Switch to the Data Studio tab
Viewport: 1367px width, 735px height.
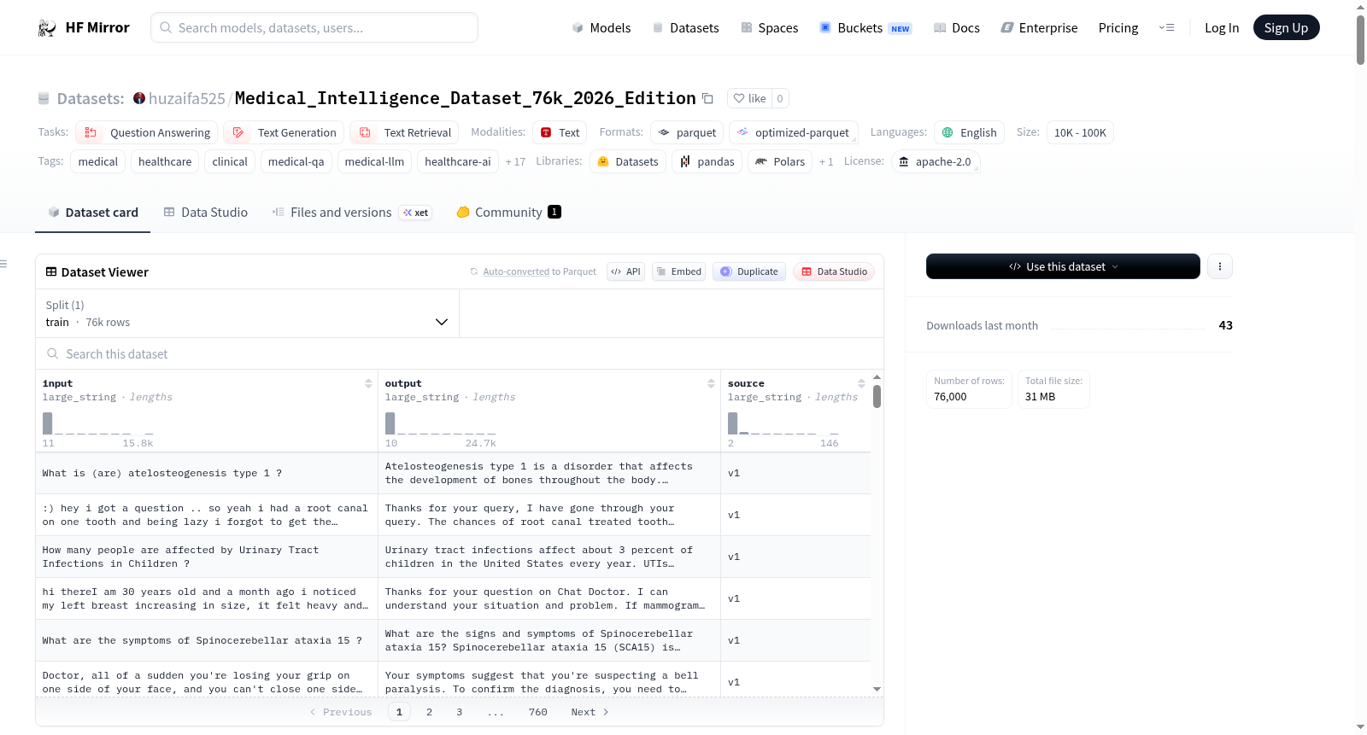coord(206,213)
